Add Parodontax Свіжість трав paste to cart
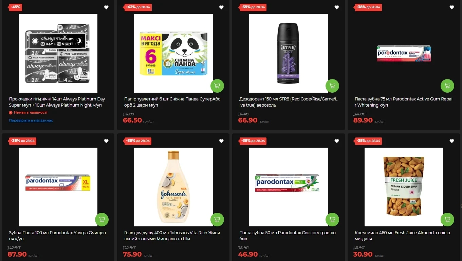Screen dimensions: 462x261 click(332, 220)
